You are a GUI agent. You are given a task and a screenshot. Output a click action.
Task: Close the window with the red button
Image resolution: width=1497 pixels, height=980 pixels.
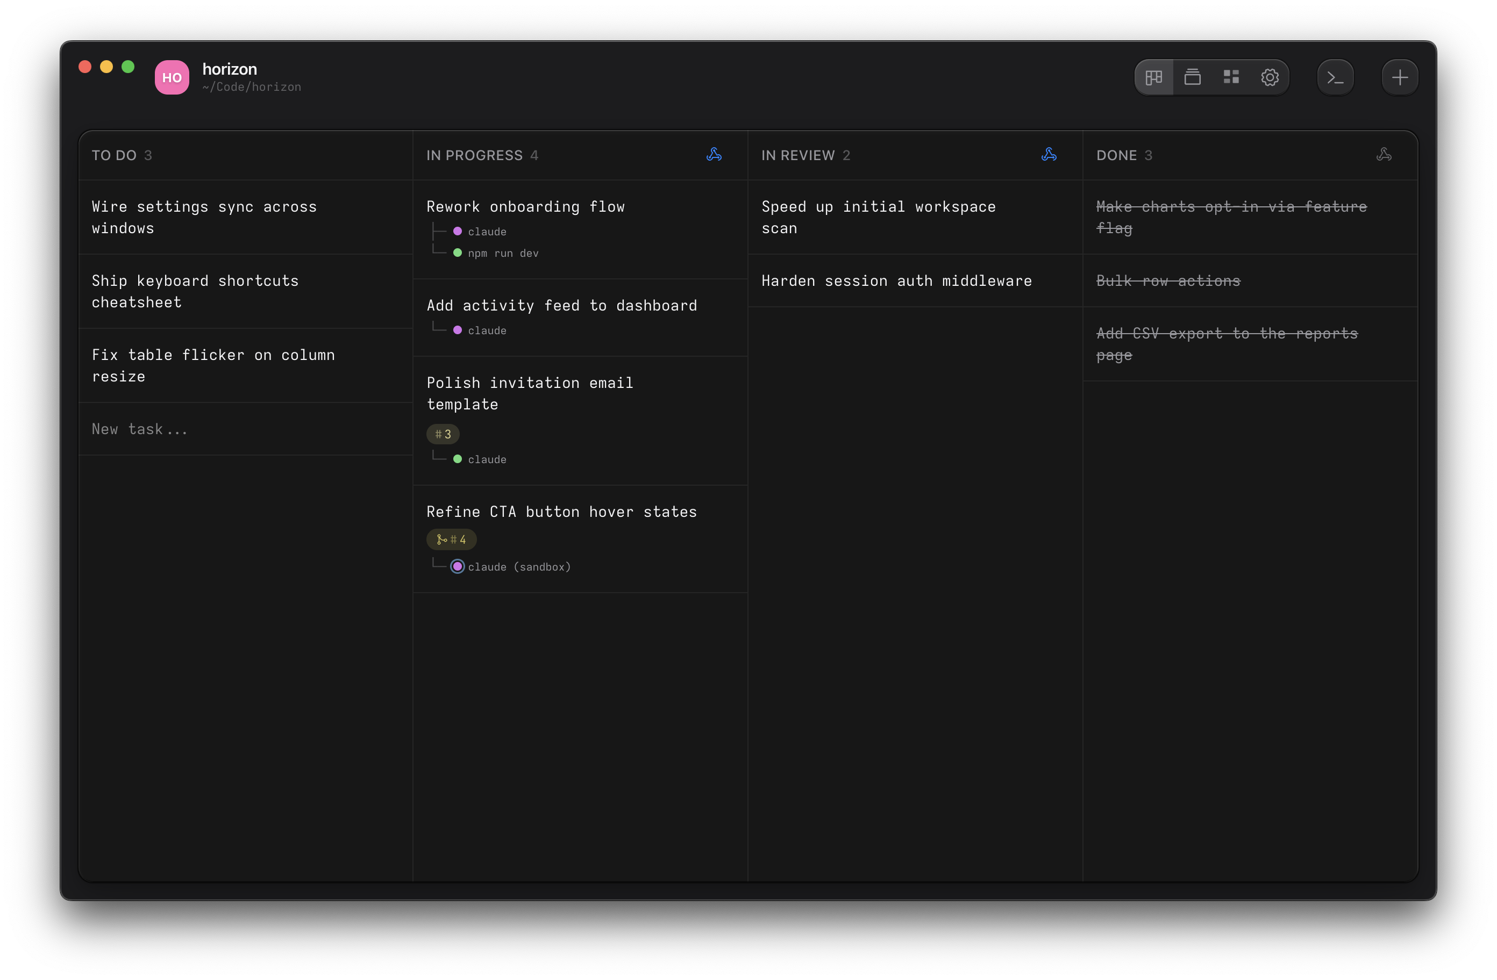85,67
